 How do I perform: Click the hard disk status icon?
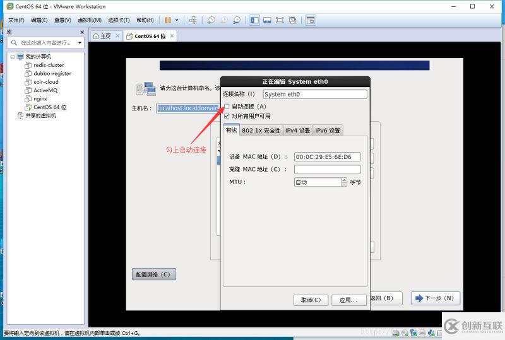[396, 333]
